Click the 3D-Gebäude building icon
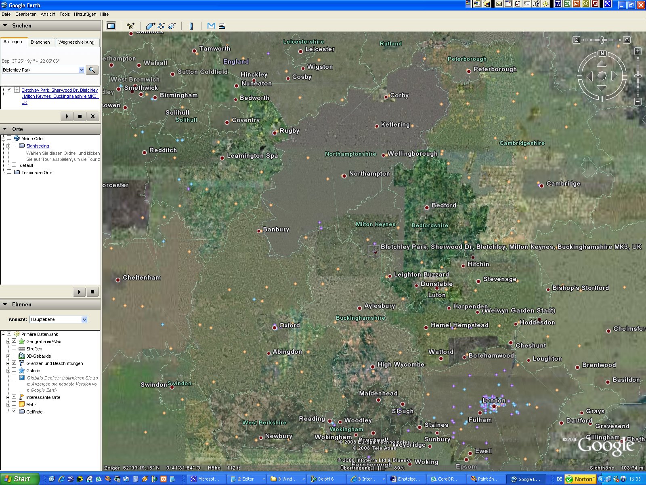The height and width of the screenshot is (485, 646). pos(22,356)
